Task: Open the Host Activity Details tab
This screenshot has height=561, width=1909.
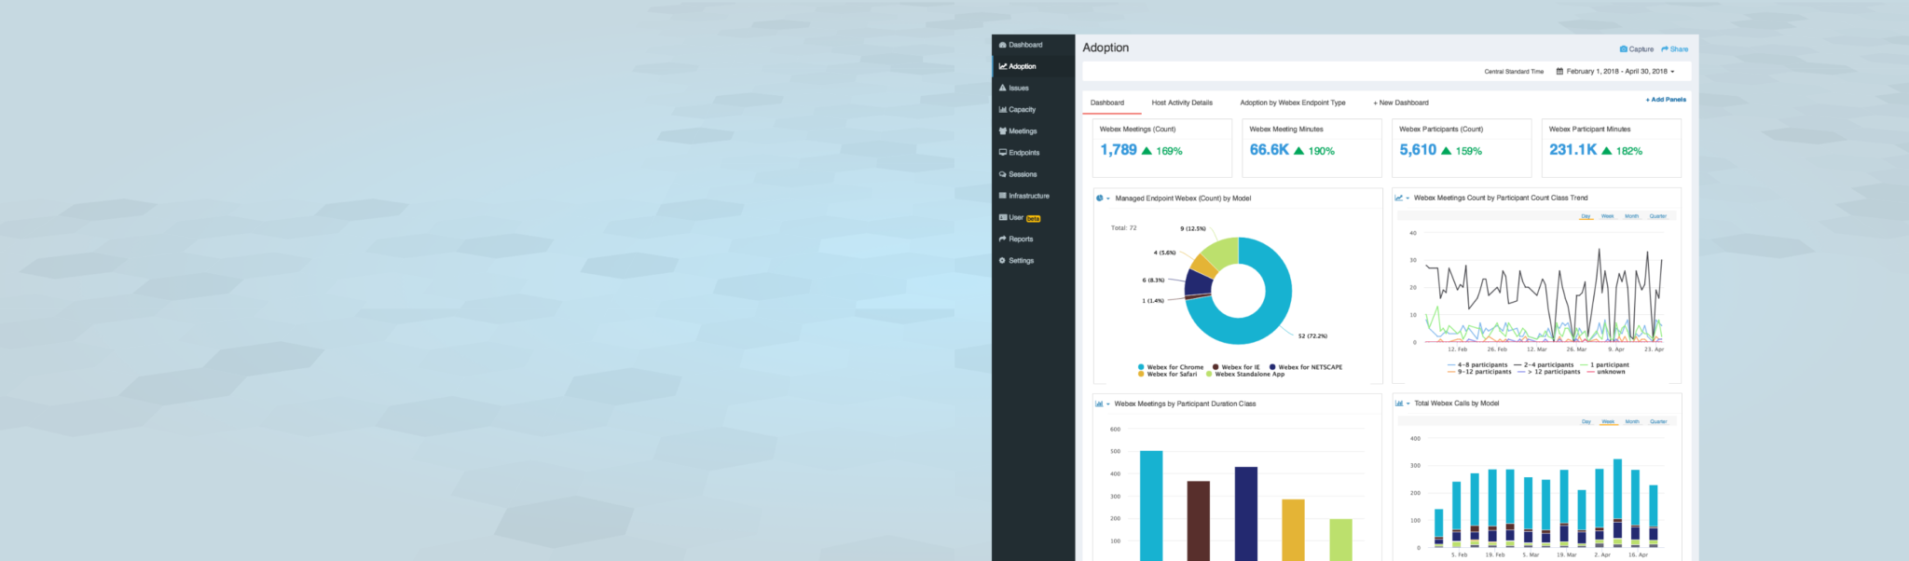Action: pos(1182,103)
